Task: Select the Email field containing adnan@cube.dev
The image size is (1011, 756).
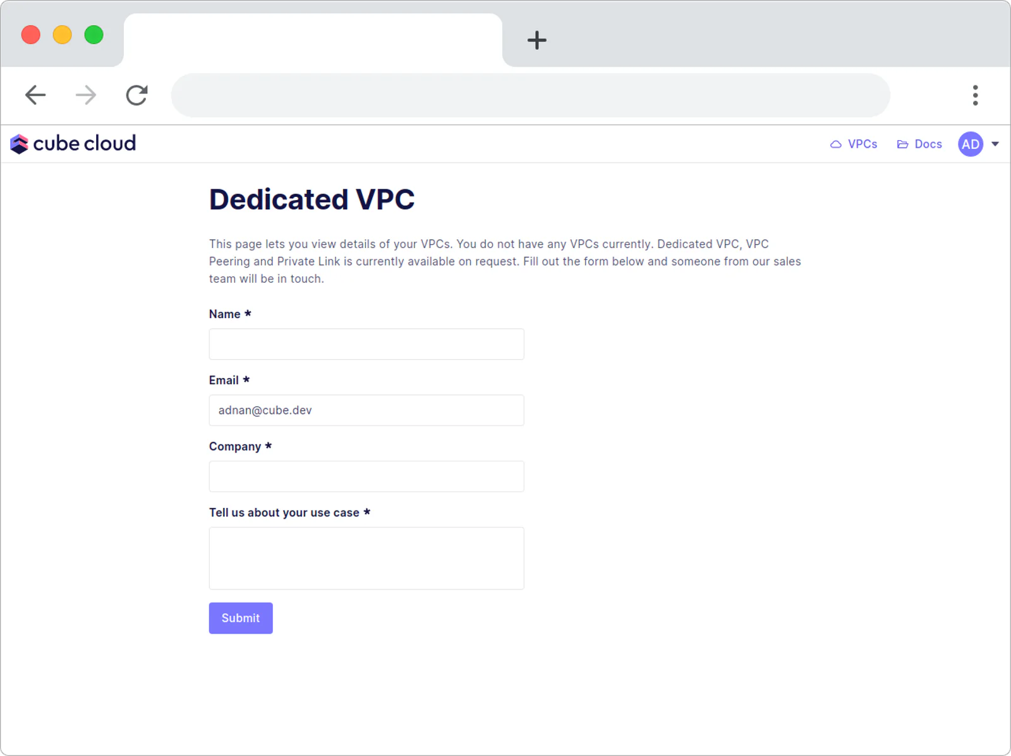Action: (x=366, y=410)
